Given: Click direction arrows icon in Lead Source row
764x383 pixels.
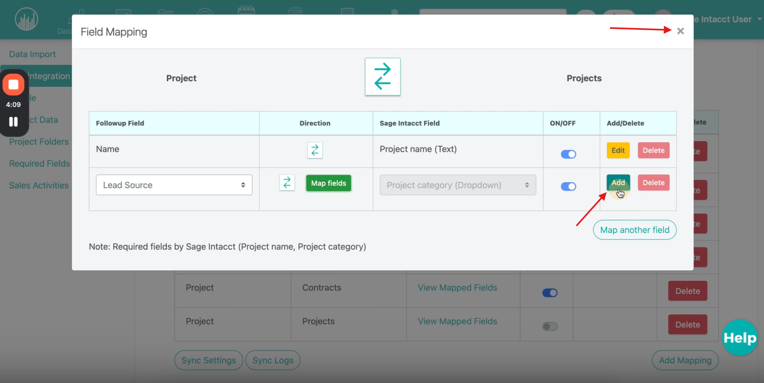Looking at the screenshot, I should (x=287, y=183).
